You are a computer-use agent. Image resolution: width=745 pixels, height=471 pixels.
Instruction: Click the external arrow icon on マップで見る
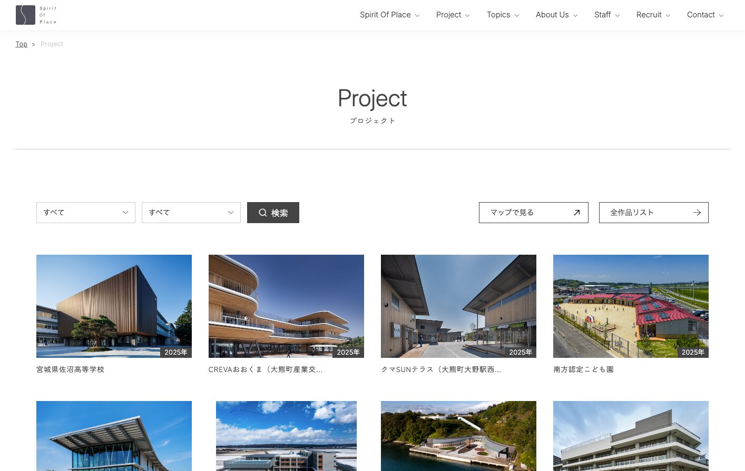pos(576,213)
